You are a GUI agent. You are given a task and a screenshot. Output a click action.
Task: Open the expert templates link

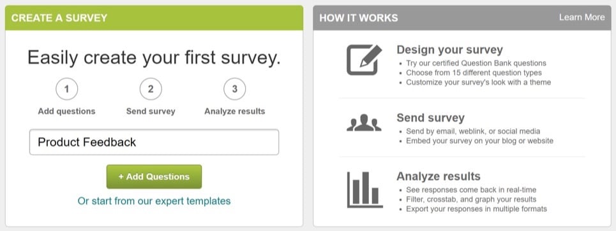[x=154, y=201]
